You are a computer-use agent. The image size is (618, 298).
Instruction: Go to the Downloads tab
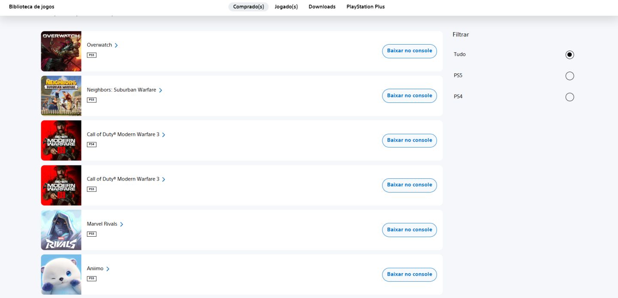pos(322,7)
